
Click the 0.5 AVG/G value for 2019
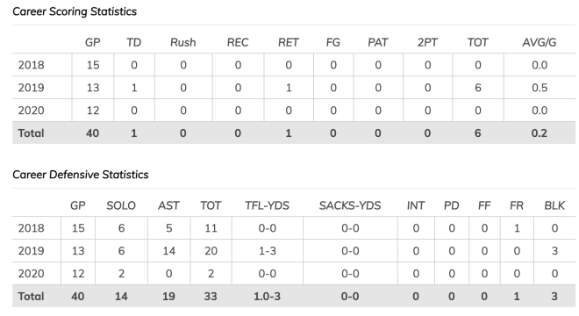(x=540, y=88)
